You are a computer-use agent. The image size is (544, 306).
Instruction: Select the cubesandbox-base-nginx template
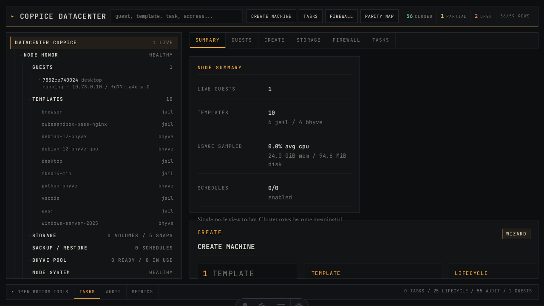107,124
